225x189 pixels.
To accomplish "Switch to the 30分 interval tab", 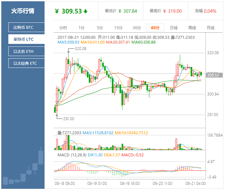I will (x=137, y=28).
